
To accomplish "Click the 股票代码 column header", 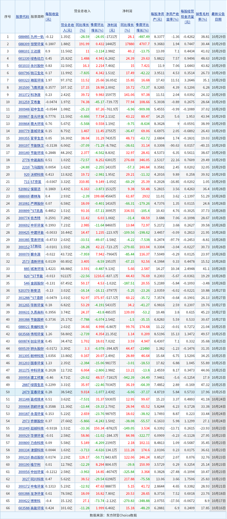I will [22, 17].
